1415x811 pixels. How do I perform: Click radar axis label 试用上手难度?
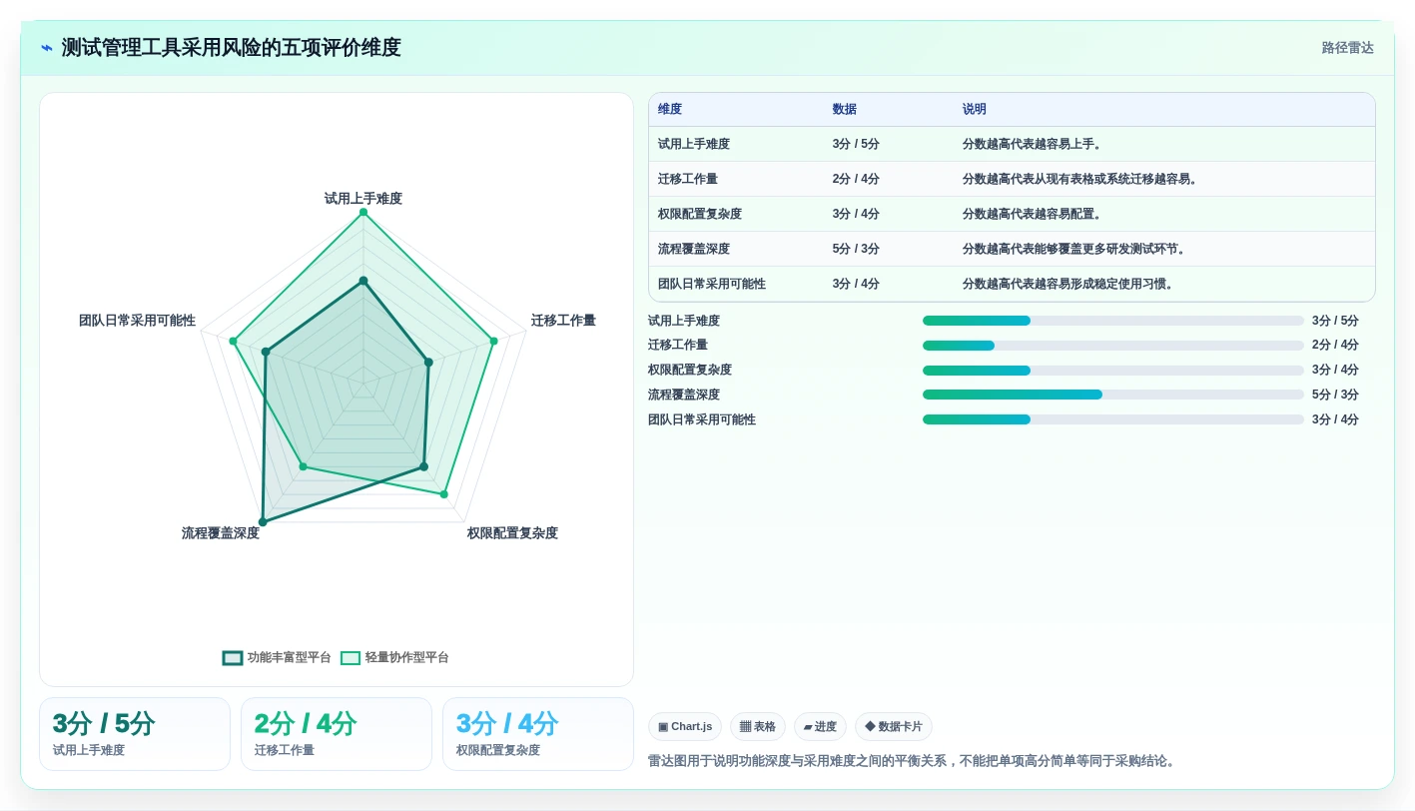pyautogui.click(x=363, y=199)
